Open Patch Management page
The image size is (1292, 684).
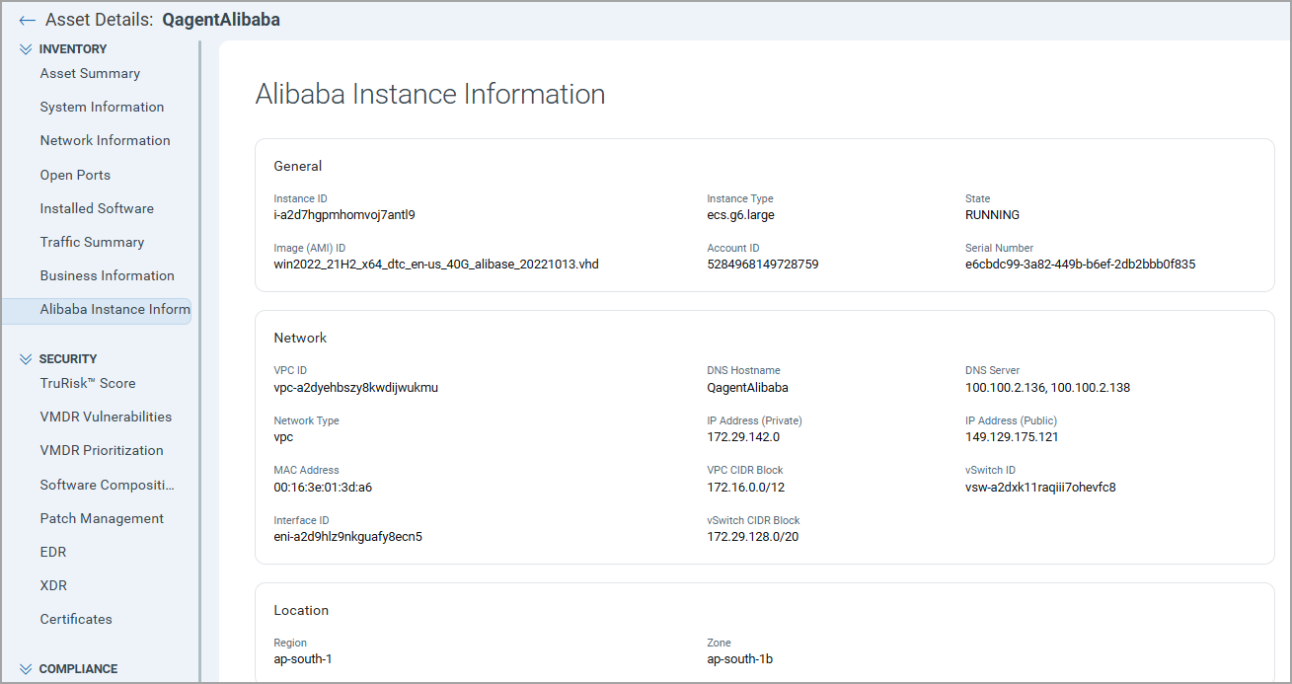click(102, 518)
